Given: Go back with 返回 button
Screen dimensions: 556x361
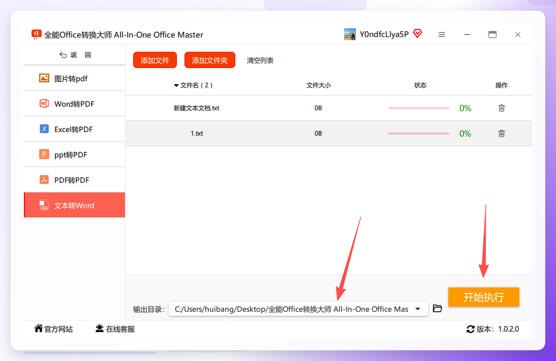Looking at the screenshot, I should pos(75,55).
